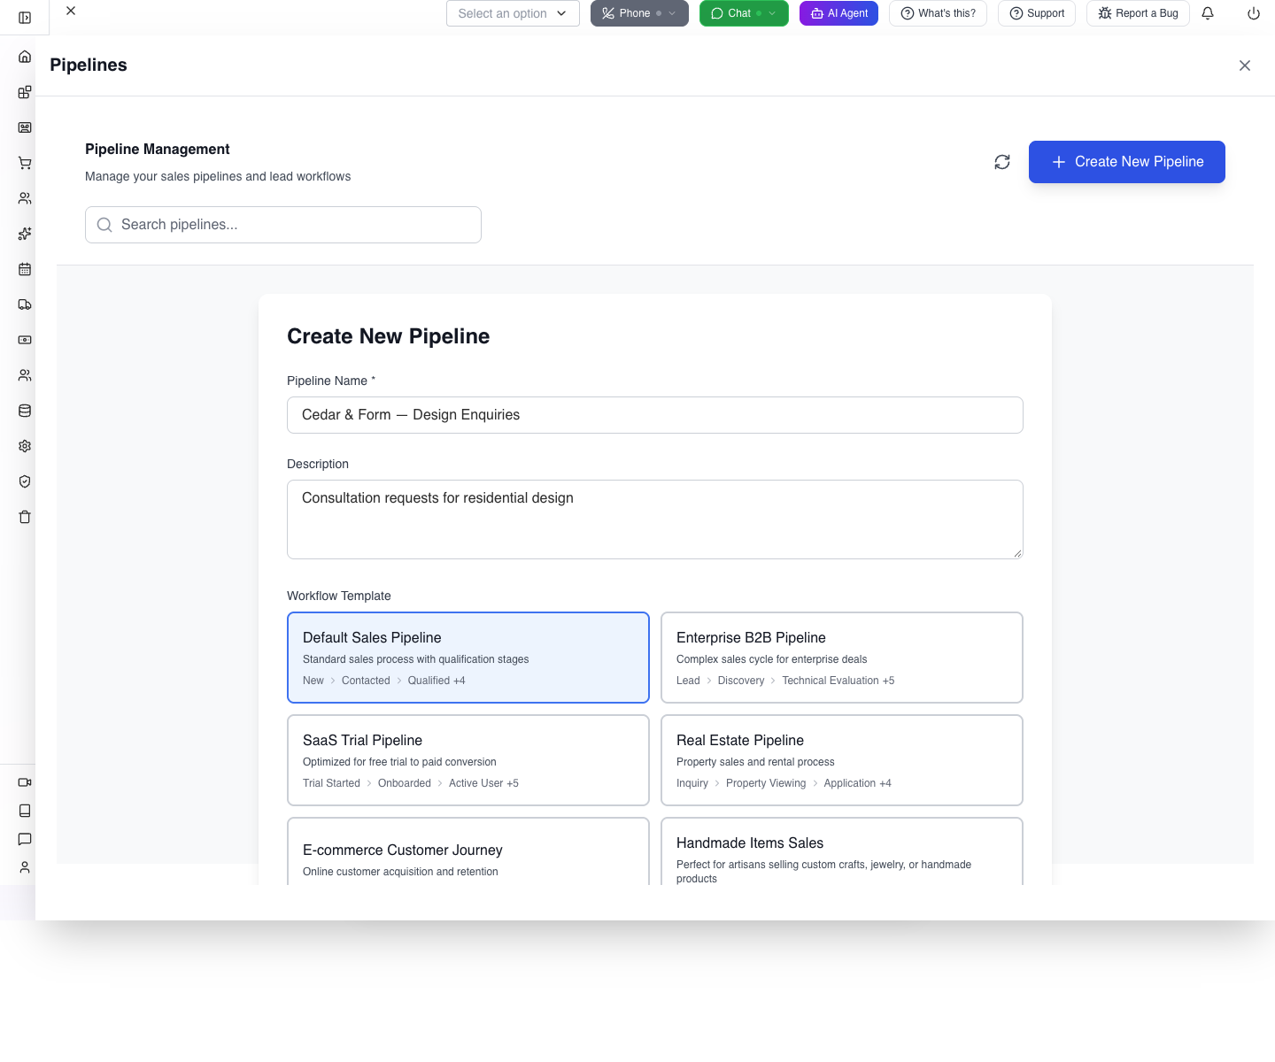Launch the AI Agent button
The height and width of the screenshot is (1062, 1275).
tap(838, 13)
